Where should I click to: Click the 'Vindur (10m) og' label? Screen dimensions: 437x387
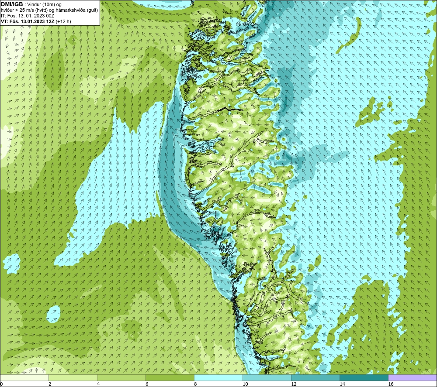[45, 5]
